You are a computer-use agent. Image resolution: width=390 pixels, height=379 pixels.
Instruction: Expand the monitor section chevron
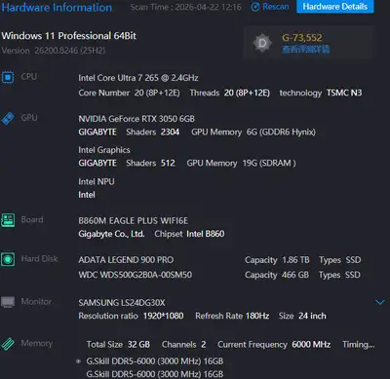point(379,302)
